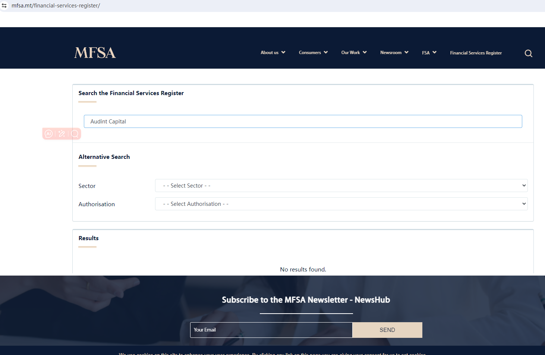Go to Financial Services Register link
Image resolution: width=545 pixels, height=355 pixels.
point(476,53)
